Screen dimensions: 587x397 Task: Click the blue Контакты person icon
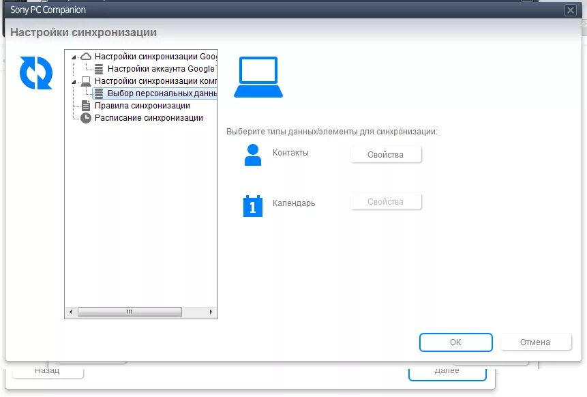click(x=252, y=154)
